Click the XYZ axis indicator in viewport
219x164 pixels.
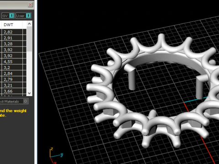click(x=56, y=155)
